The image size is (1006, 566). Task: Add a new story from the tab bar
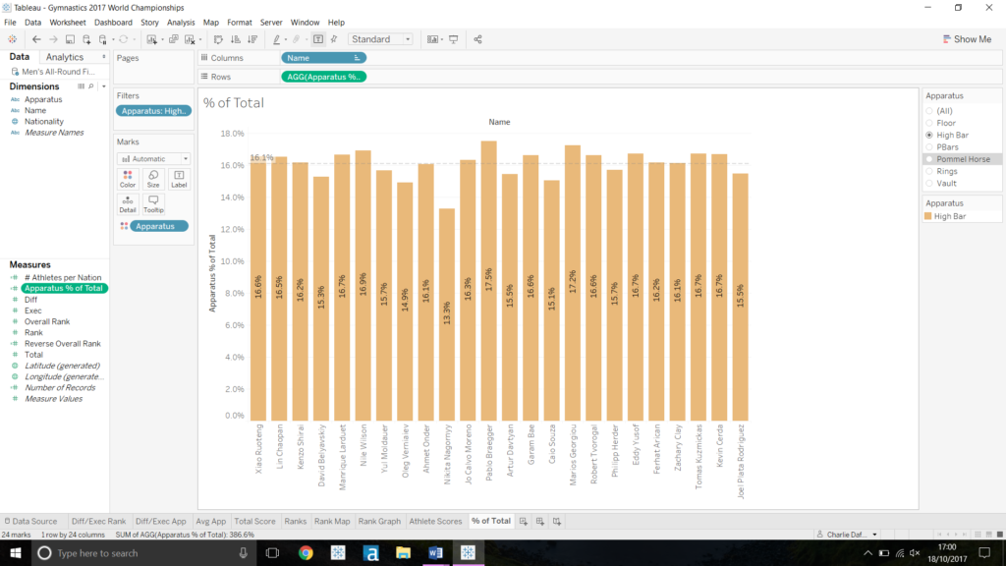pos(557,521)
